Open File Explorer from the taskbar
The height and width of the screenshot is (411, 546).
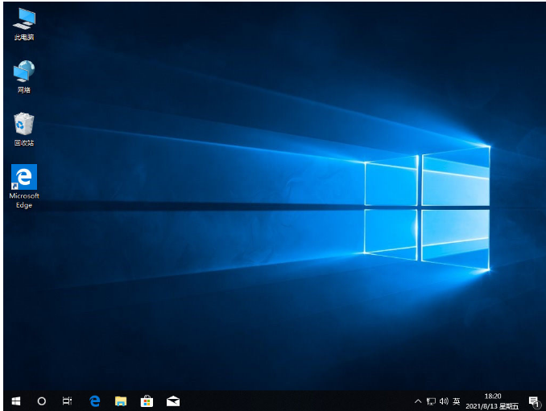tap(120, 401)
